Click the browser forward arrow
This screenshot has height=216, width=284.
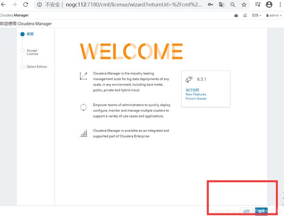pos(14,4)
